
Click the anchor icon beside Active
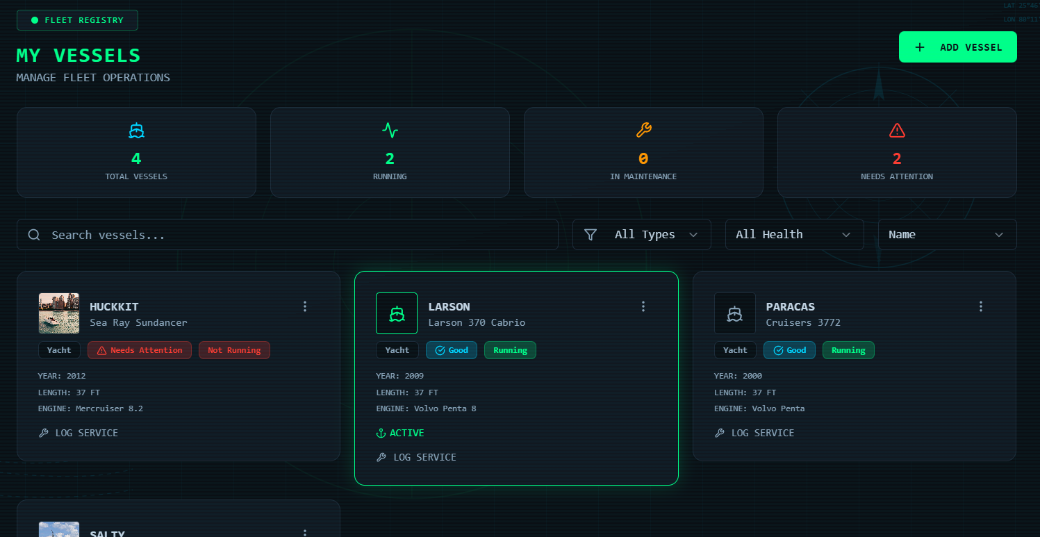(381, 433)
